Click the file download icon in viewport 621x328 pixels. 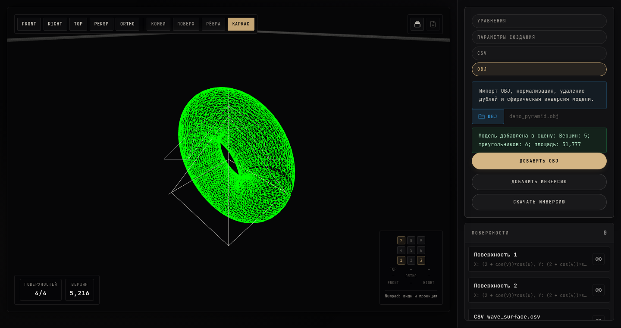[433, 24]
